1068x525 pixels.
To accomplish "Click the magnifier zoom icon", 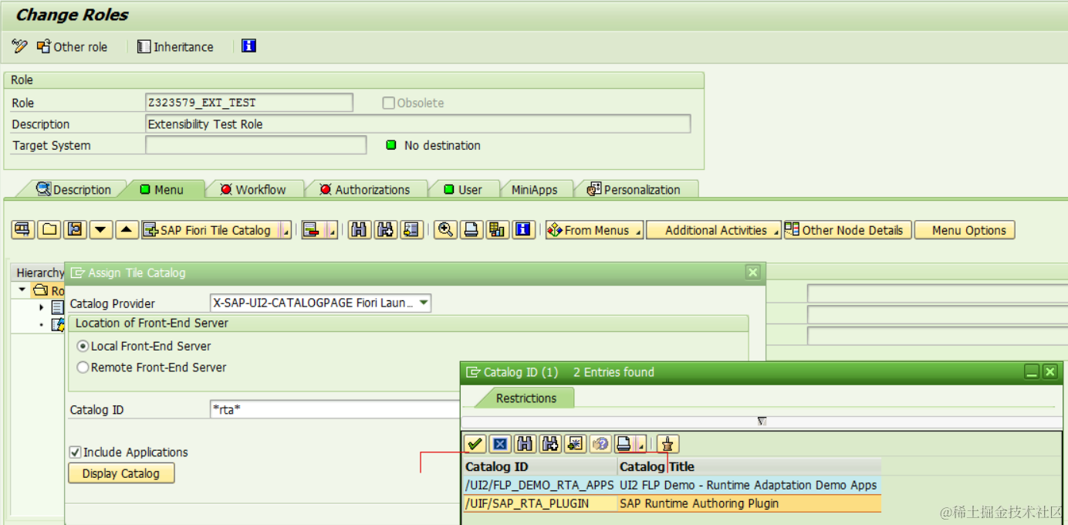I will click(445, 230).
